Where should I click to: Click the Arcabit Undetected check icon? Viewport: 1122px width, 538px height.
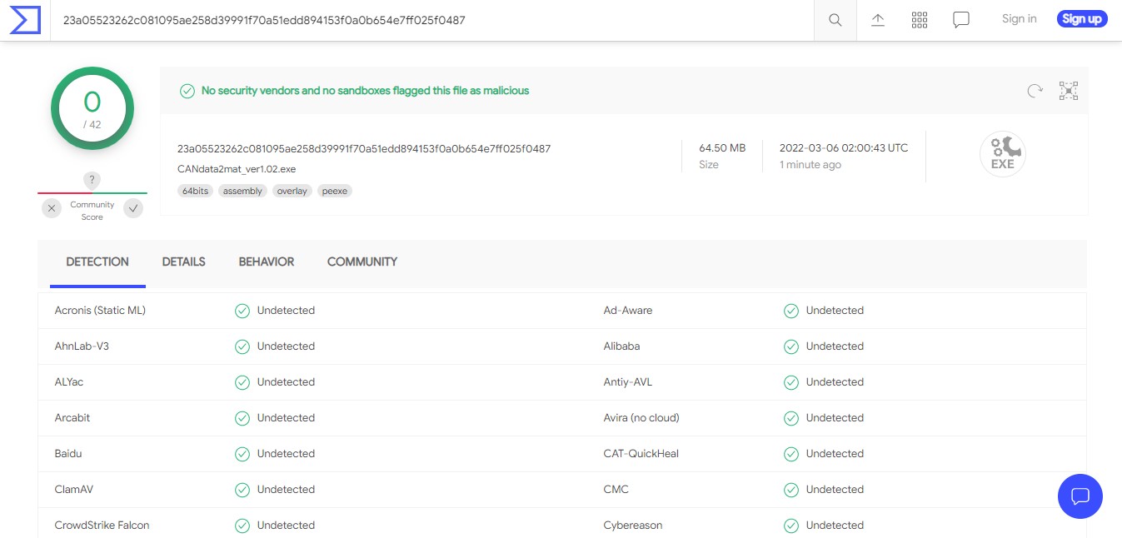click(x=242, y=418)
